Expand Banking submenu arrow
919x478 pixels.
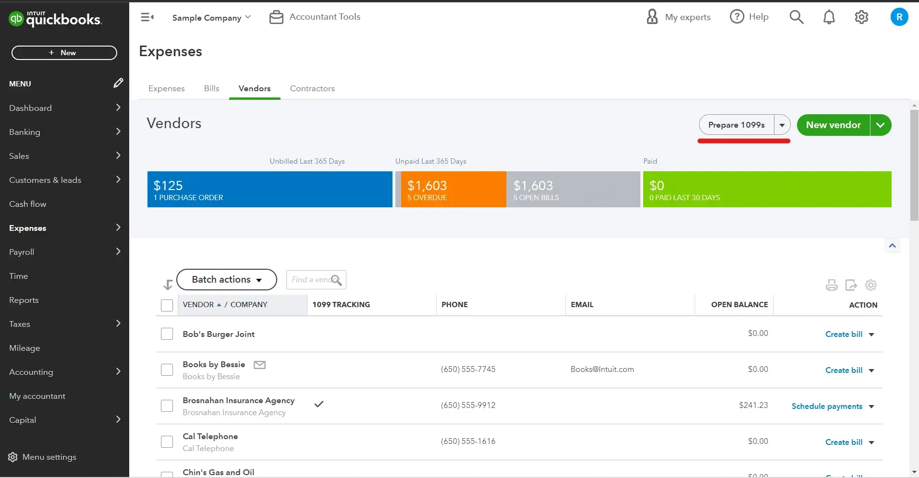click(118, 131)
